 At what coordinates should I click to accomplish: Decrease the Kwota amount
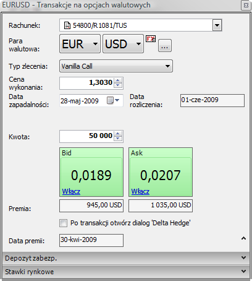(x=118, y=139)
